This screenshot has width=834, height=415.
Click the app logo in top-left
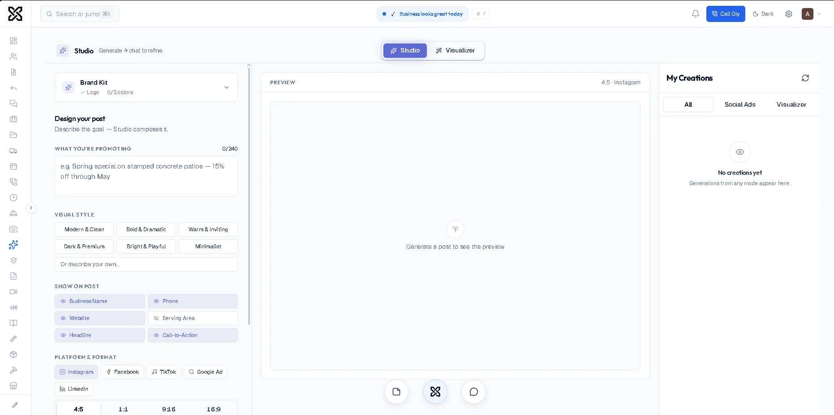coord(15,14)
